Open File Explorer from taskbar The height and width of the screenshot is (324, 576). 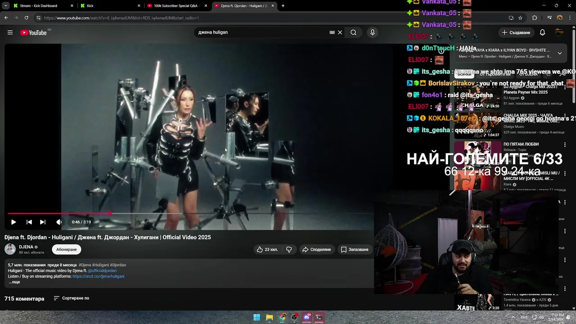coord(269,317)
